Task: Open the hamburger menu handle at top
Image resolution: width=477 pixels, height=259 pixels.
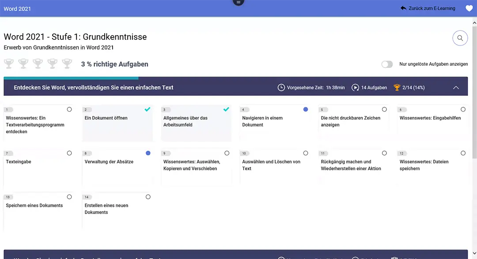Action: (238, 2)
